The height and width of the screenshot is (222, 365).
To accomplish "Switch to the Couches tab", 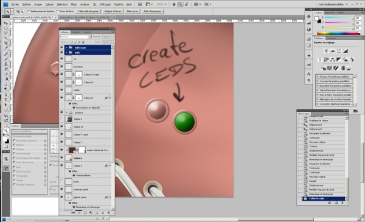I will point(76,32).
